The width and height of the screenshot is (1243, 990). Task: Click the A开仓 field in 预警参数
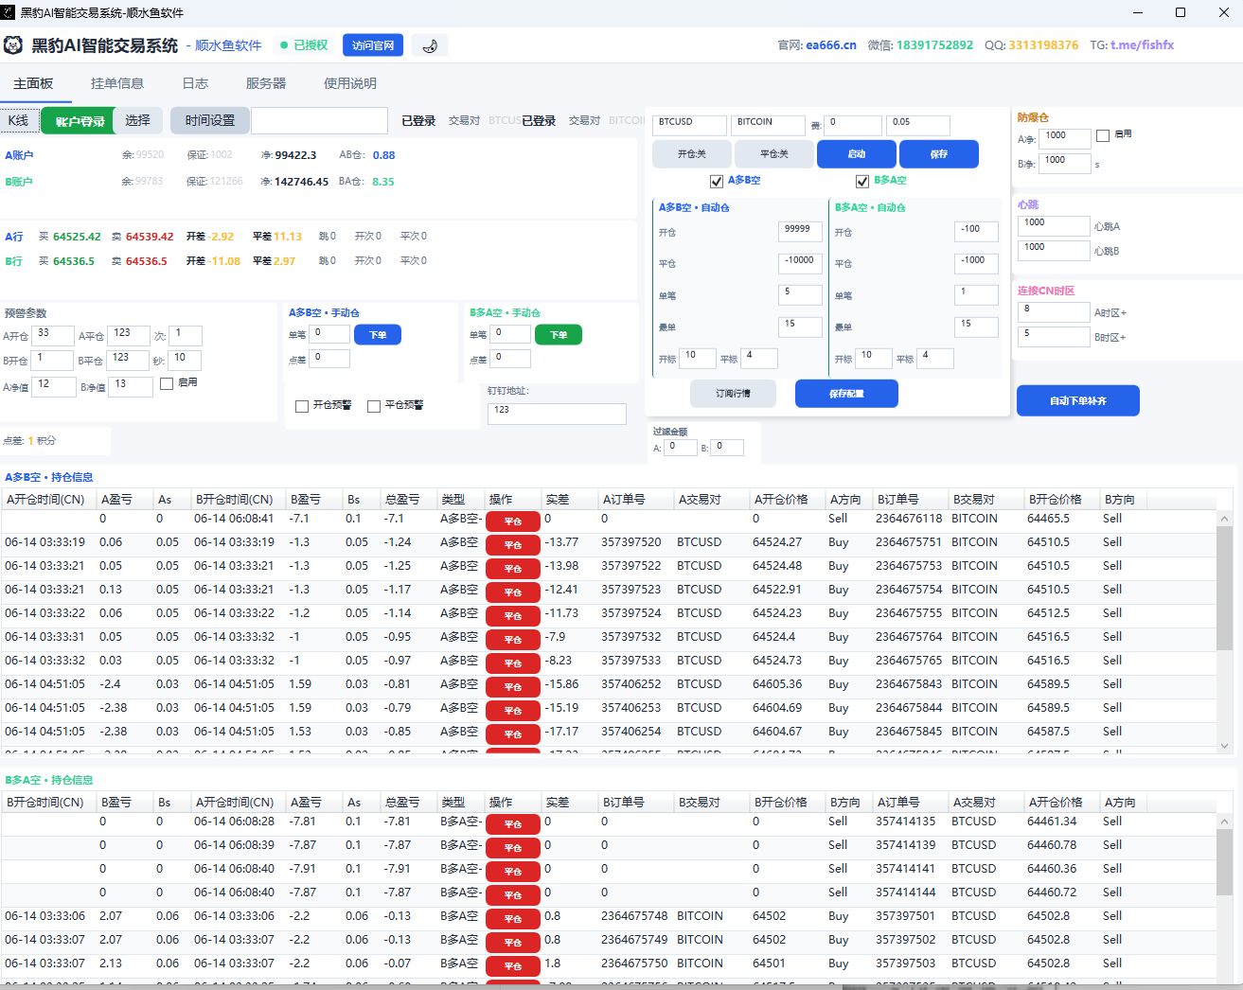click(55, 336)
